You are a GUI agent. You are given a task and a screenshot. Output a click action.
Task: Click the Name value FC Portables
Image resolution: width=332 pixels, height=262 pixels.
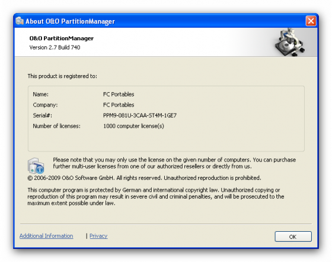point(119,94)
